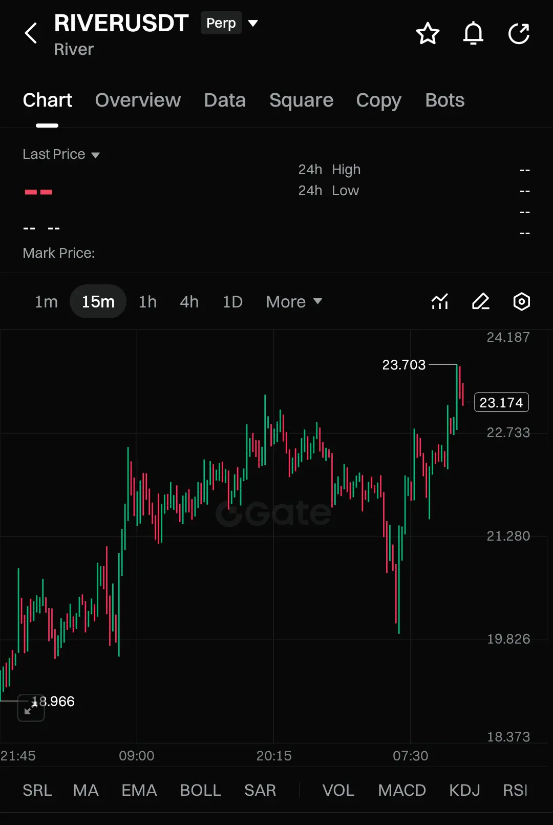Expand chart to fullscreen

point(31,708)
